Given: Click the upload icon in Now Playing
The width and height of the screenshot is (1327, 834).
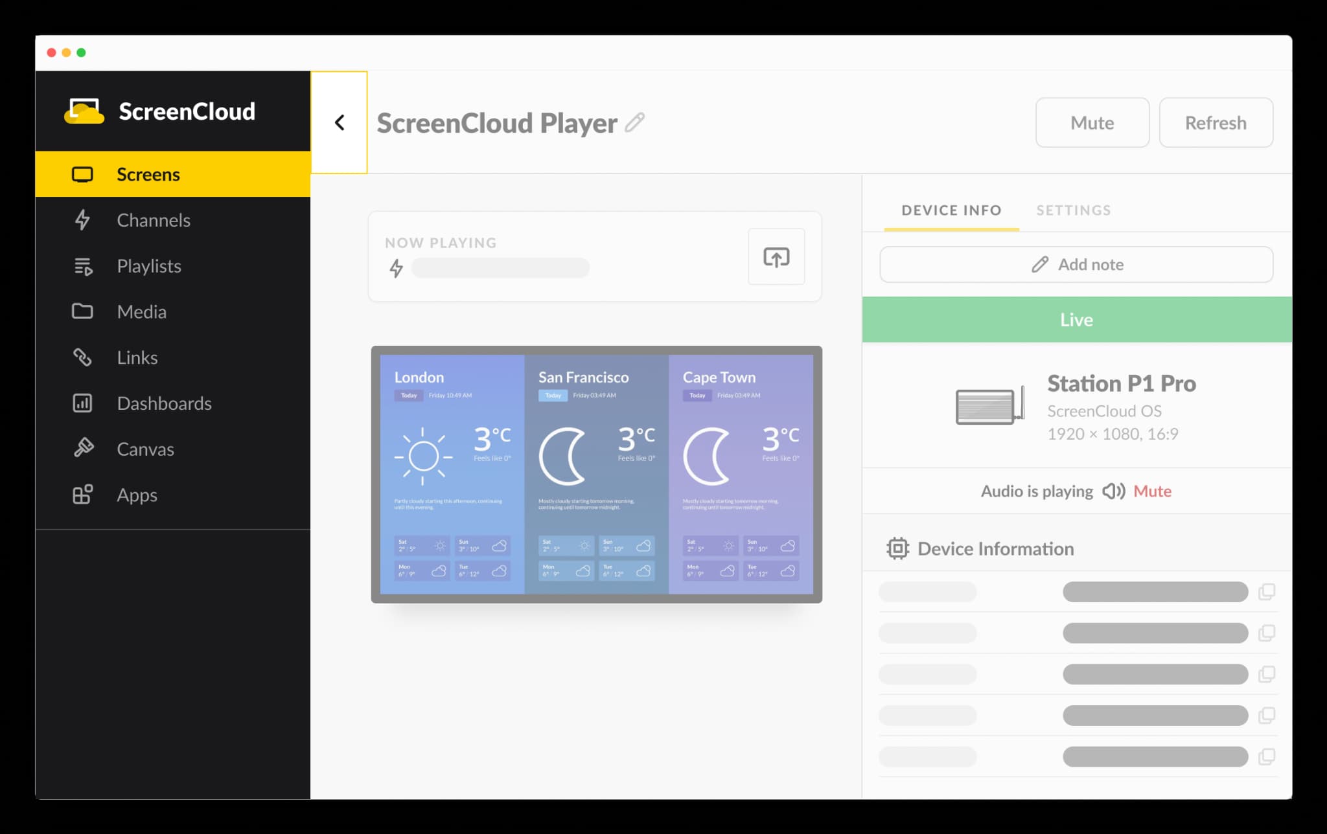Looking at the screenshot, I should coord(777,256).
